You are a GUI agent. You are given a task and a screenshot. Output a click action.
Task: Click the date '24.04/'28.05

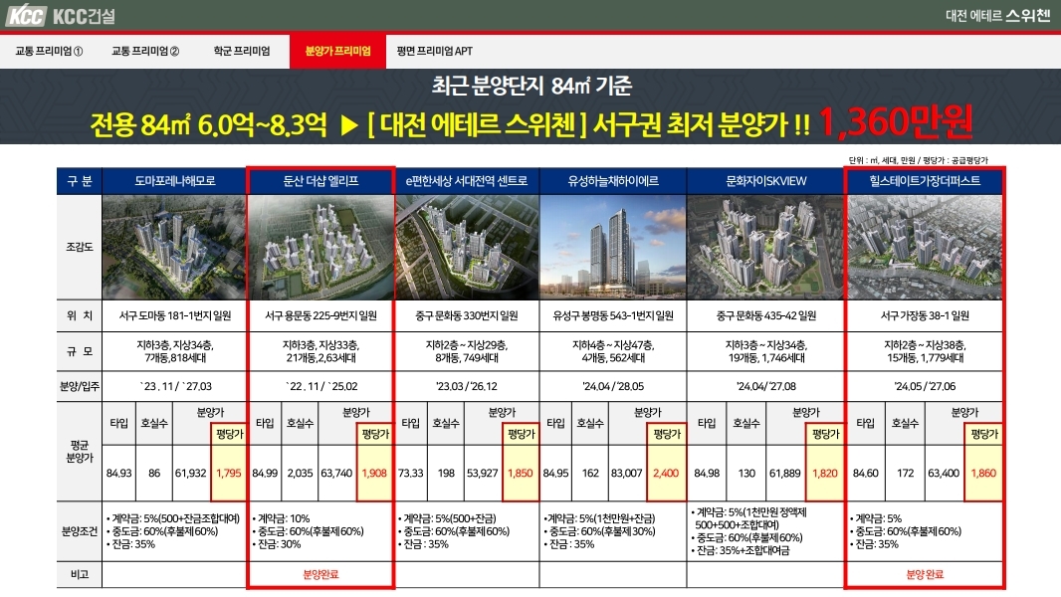click(613, 387)
